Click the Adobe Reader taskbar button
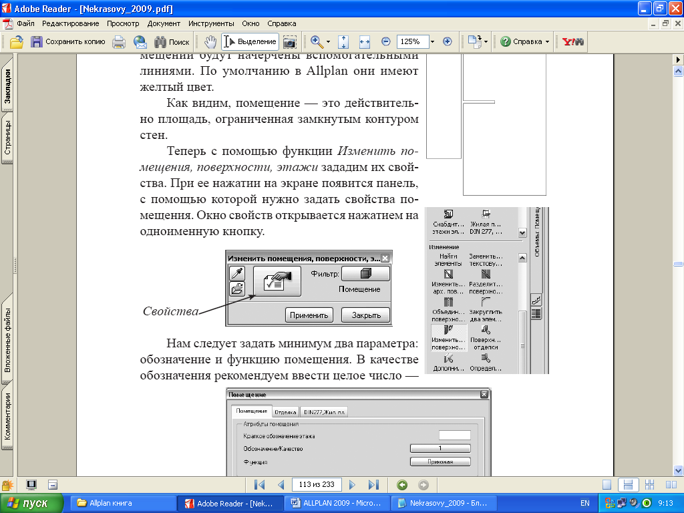This screenshot has width=684, height=513. click(230, 503)
